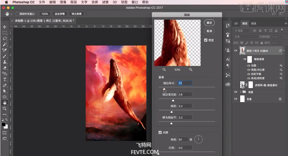Open the Paragraph panel icon

pos(228,66)
